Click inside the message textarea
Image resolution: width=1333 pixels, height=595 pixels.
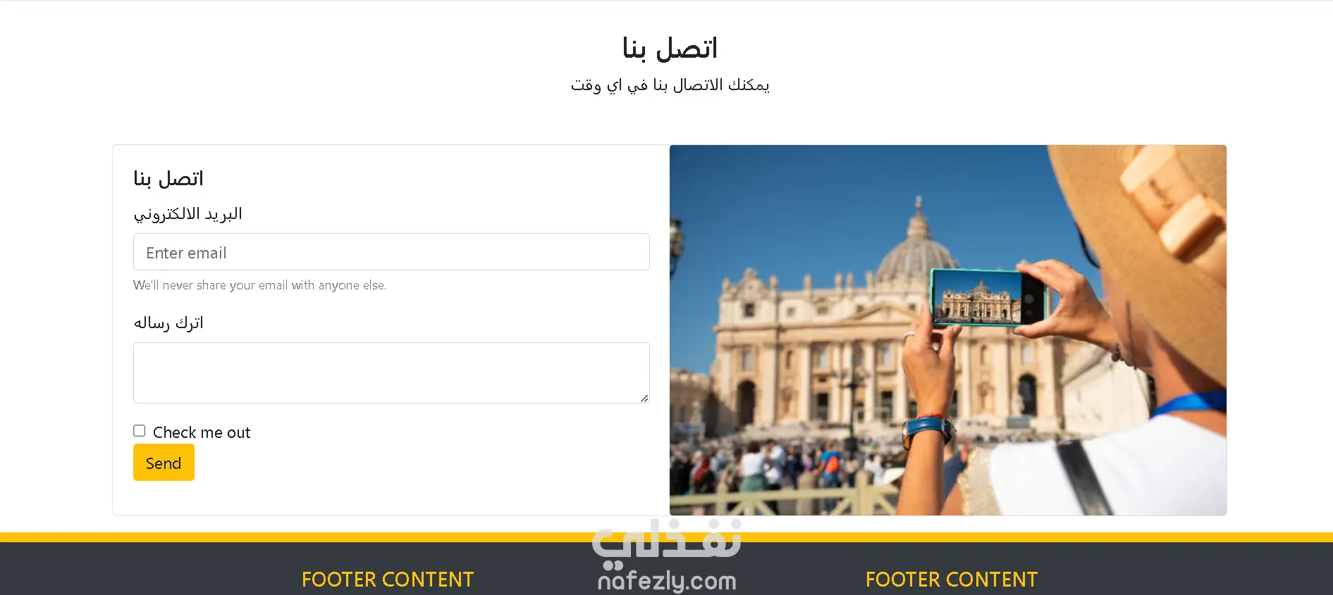[391, 373]
